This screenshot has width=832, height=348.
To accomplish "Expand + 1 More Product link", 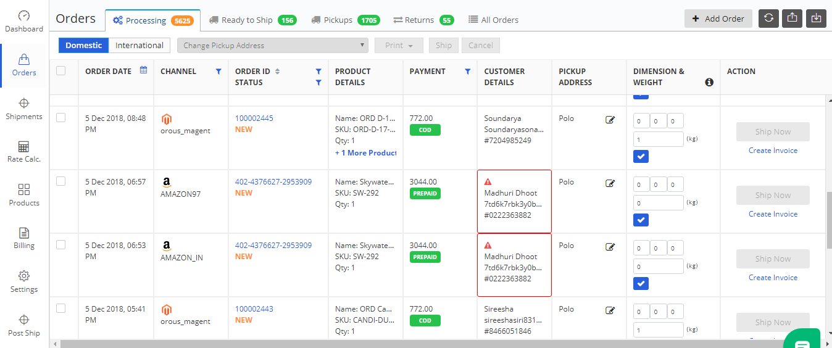I will coord(365,152).
